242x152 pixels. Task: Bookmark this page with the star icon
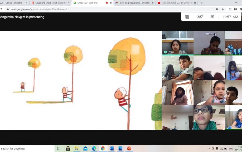point(223,9)
